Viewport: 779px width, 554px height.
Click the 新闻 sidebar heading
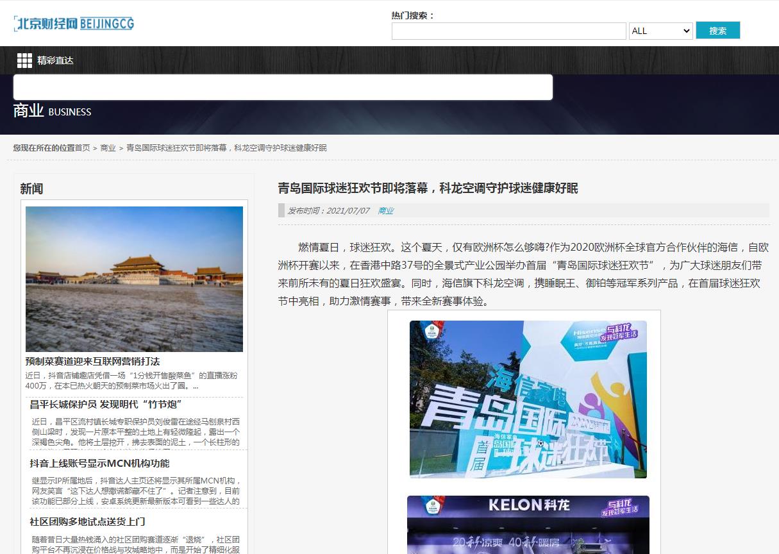(x=31, y=189)
